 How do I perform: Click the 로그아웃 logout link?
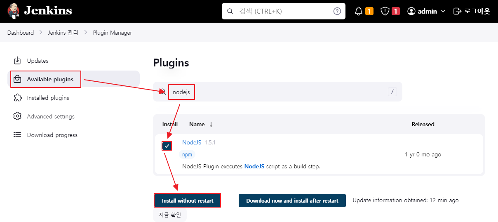pyautogui.click(x=472, y=11)
